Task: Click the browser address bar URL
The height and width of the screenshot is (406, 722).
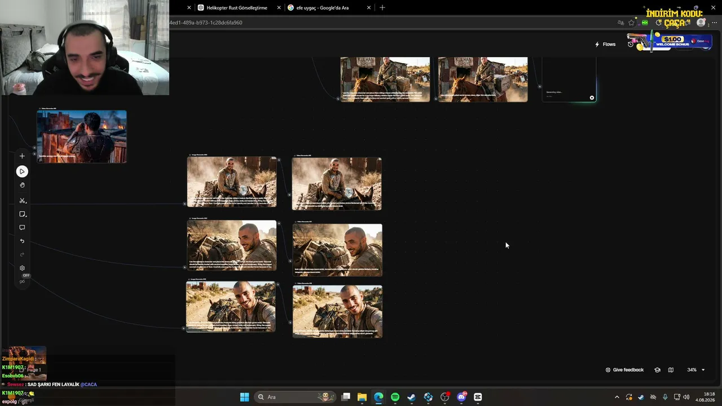Action: coord(206,23)
